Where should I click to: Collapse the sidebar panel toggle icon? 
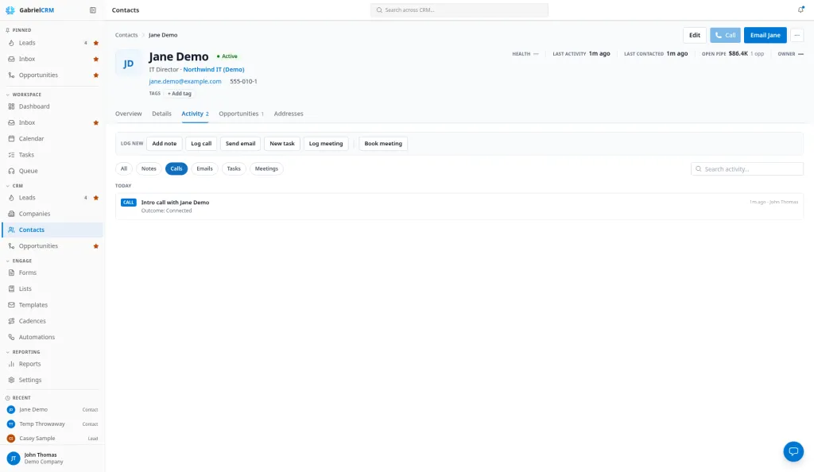tap(93, 10)
